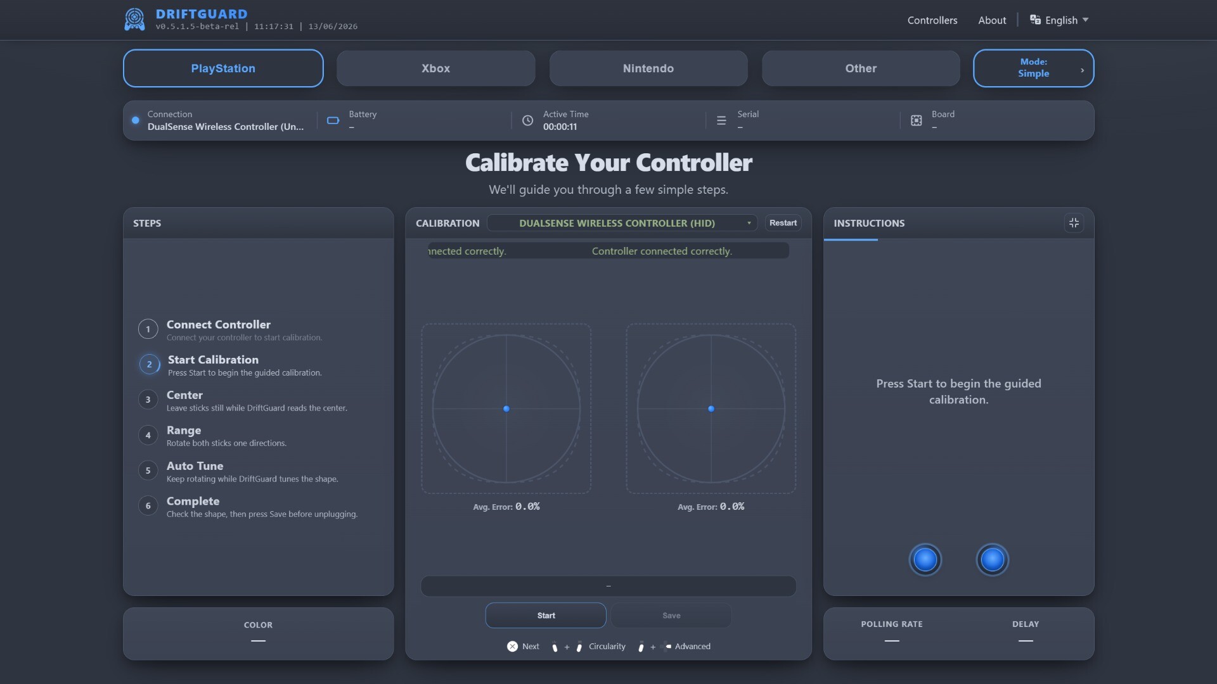Click the language translate icon
Image resolution: width=1217 pixels, height=684 pixels.
1035,20
